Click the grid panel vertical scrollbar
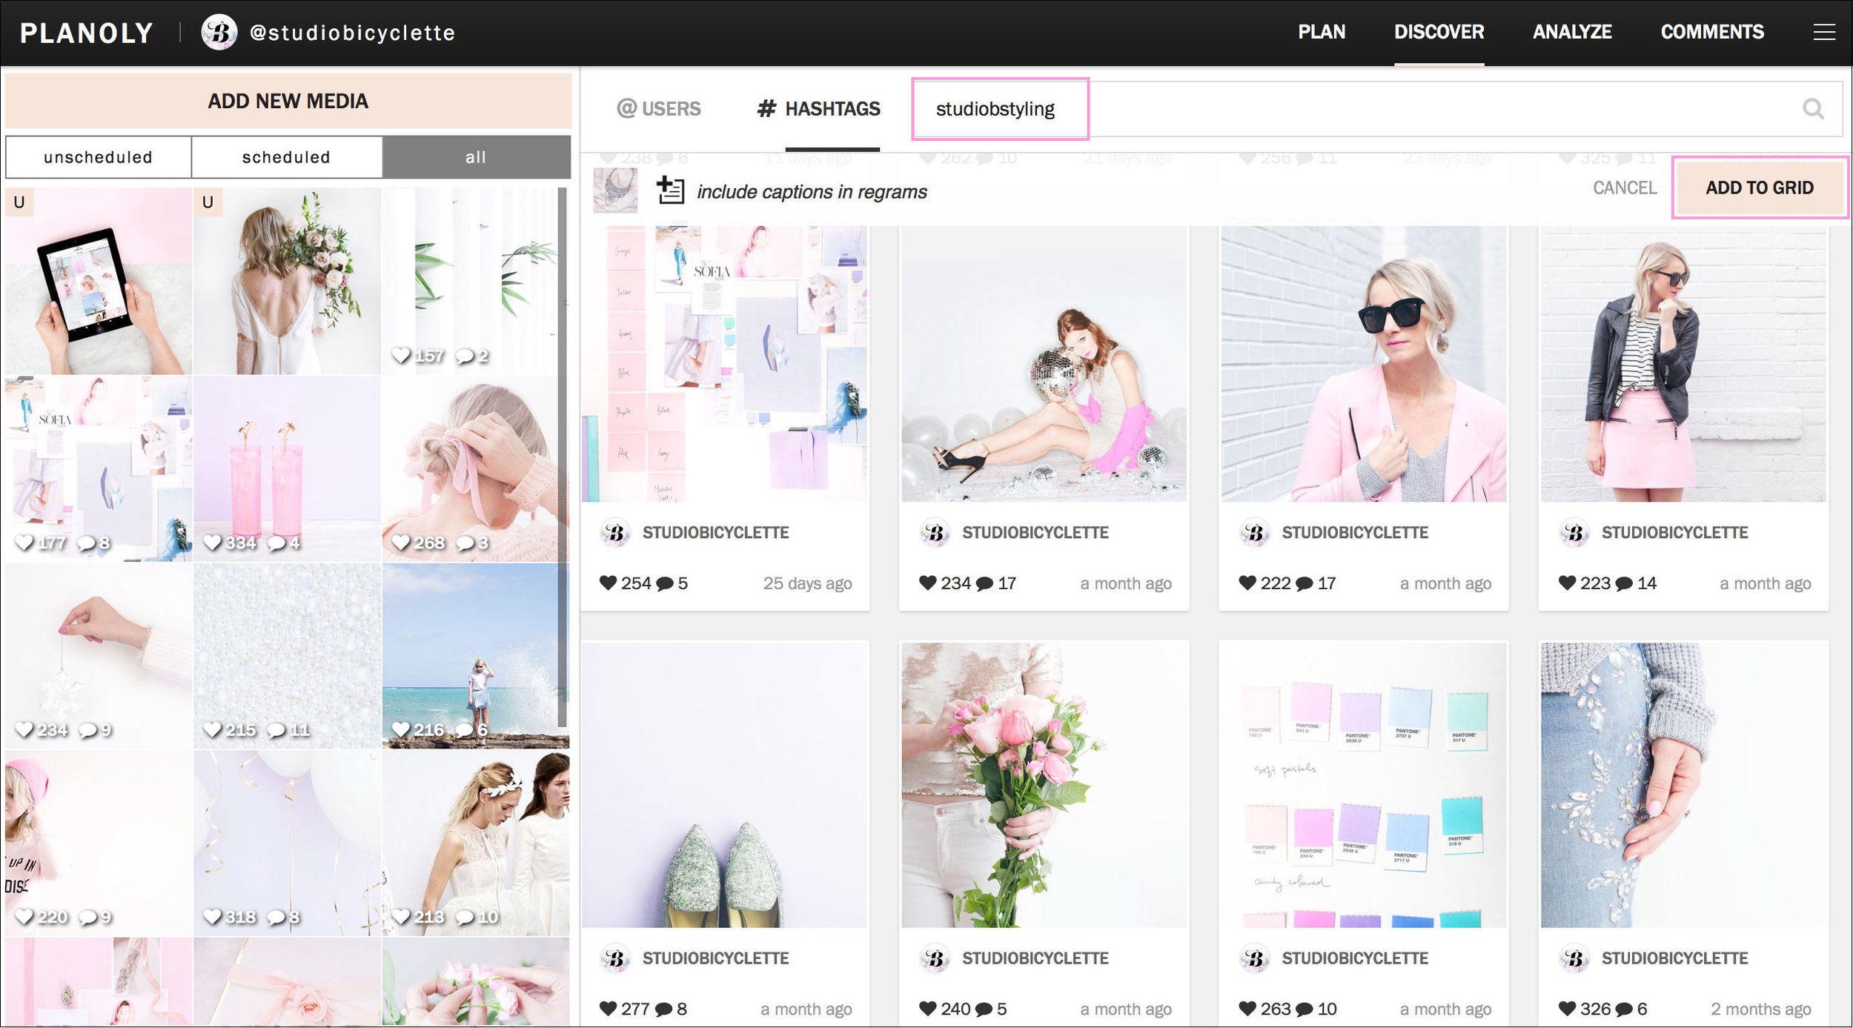This screenshot has width=1853, height=1028. [563, 456]
